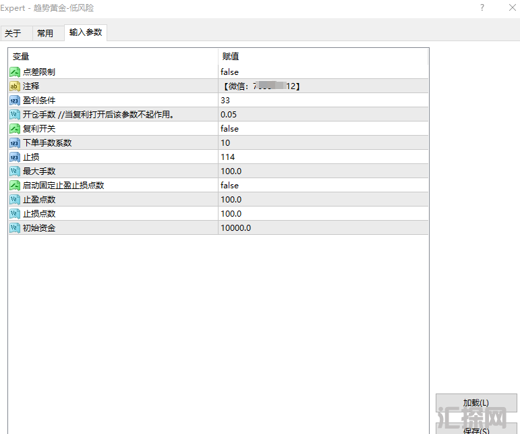Click the integer icon beside 盈利条件

15,101
